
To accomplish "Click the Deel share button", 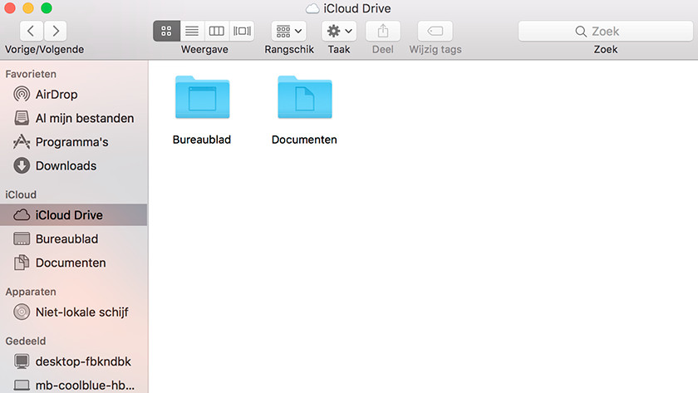I will pyautogui.click(x=383, y=31).
